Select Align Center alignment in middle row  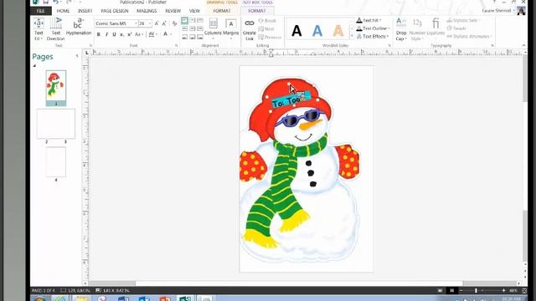click(193, 28)
